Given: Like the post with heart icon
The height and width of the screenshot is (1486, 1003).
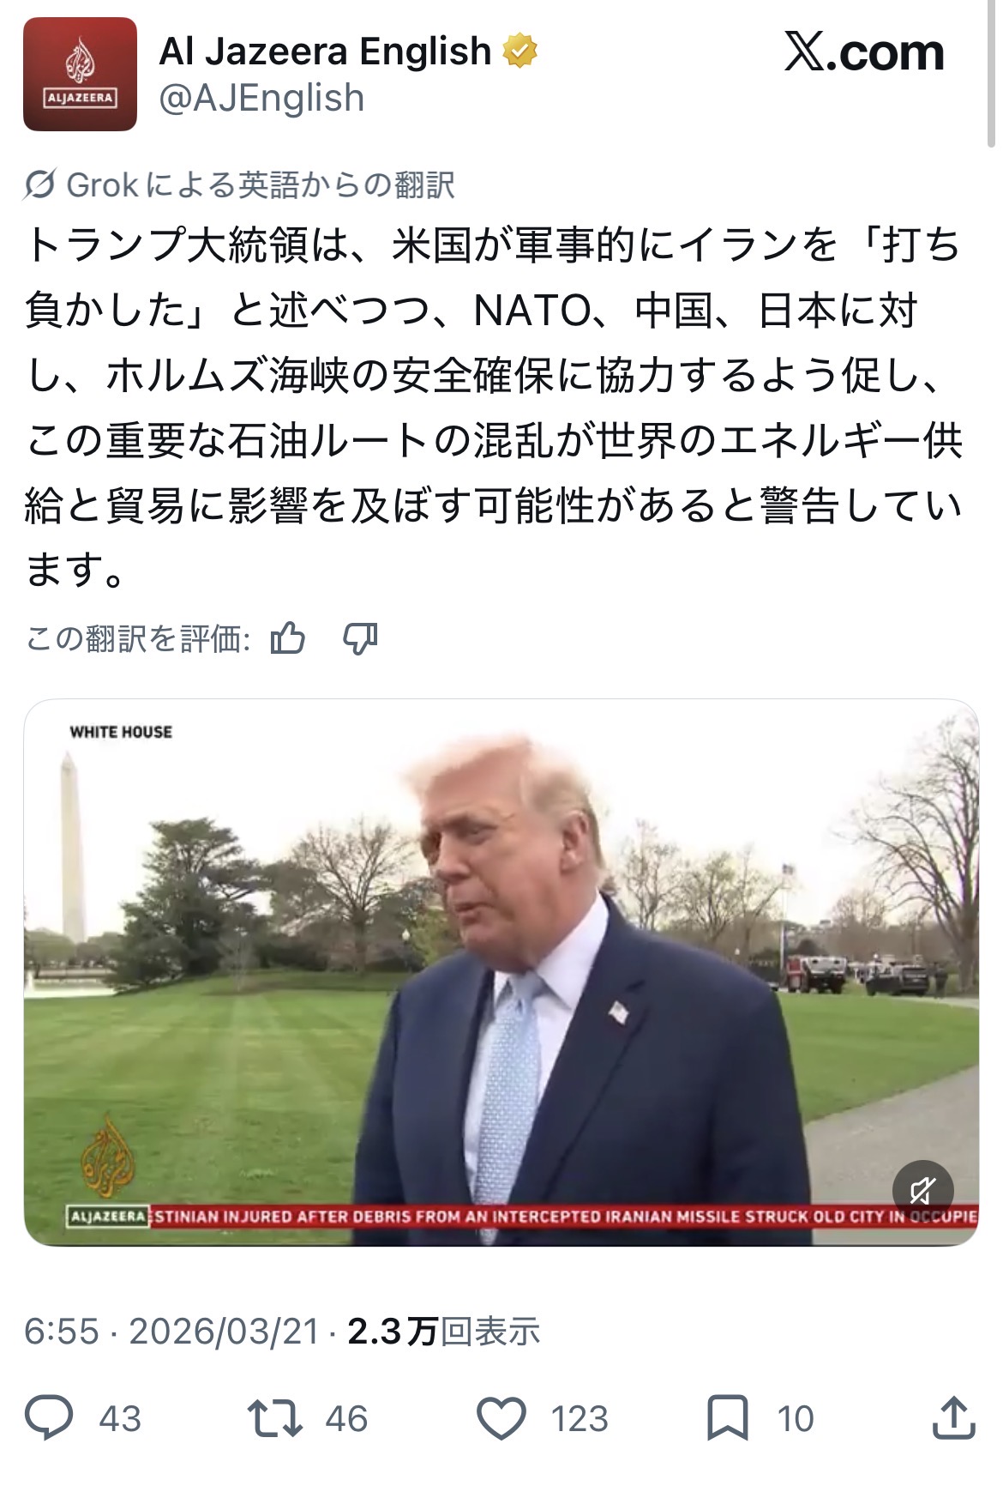Looking at the screenshot, I should (x=501, y=1418).
